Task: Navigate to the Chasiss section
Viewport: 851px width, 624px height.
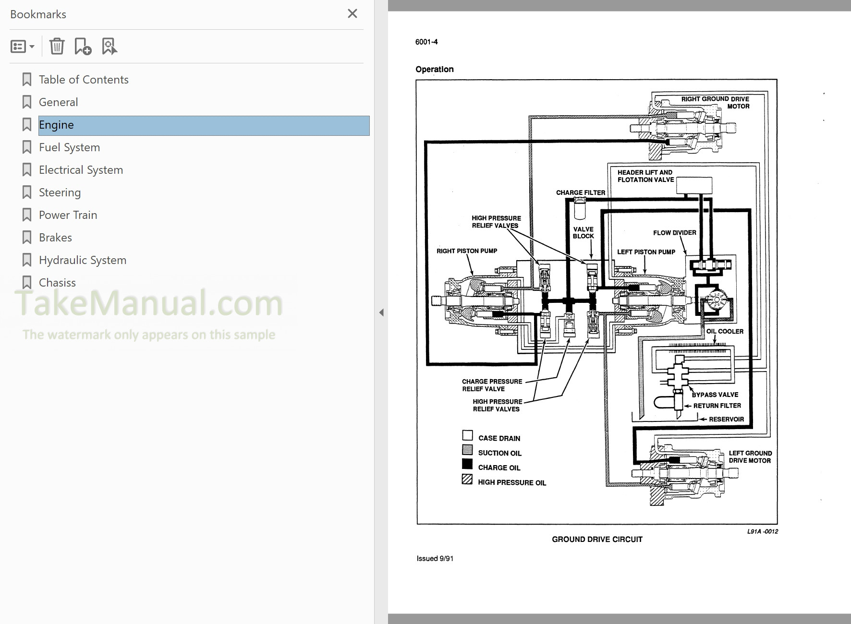Action: [x=57, y=282]
